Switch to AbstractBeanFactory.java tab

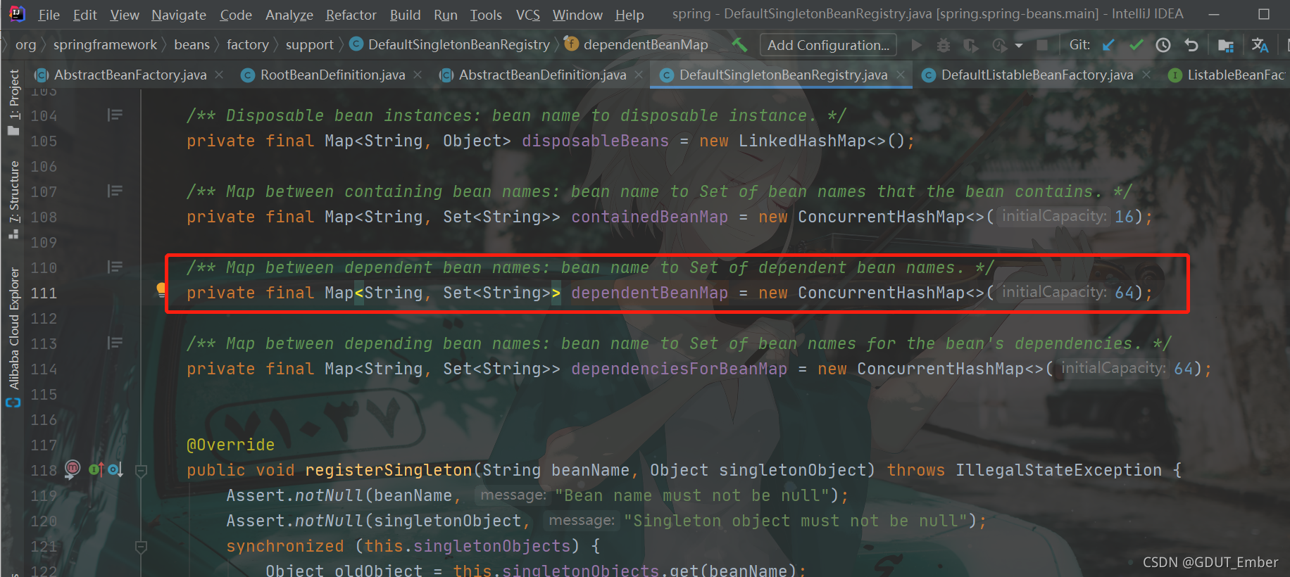click(x=130, y=75)
